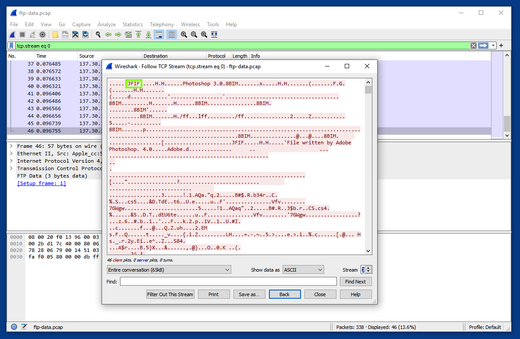
Task: Open the Wireless menu
Action: click(190, 24)
